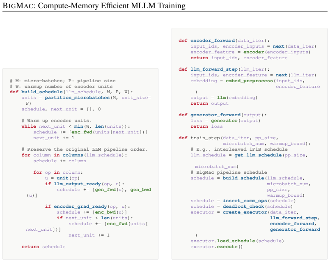
Task: Click the build_schedule function name
Action: [42, 92]
